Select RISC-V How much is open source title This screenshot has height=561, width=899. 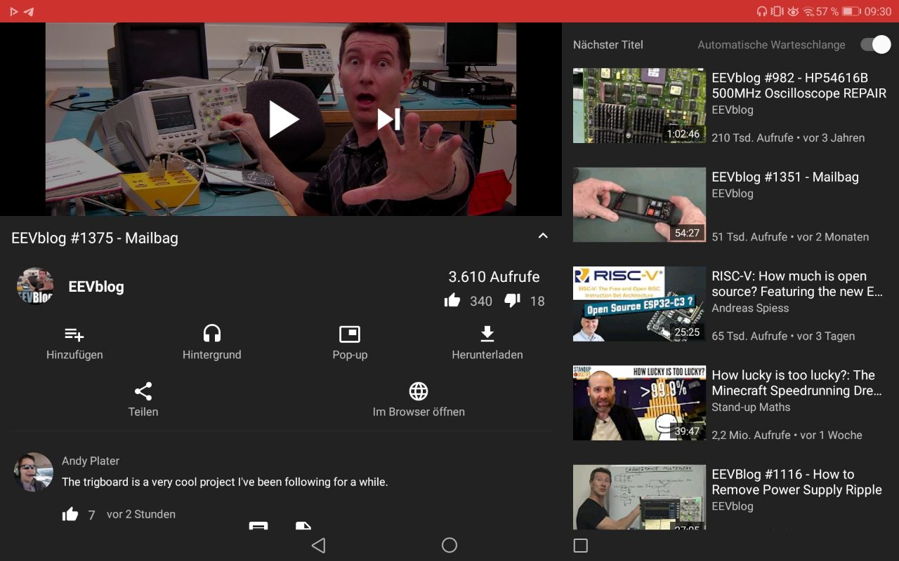click(797, 284)
